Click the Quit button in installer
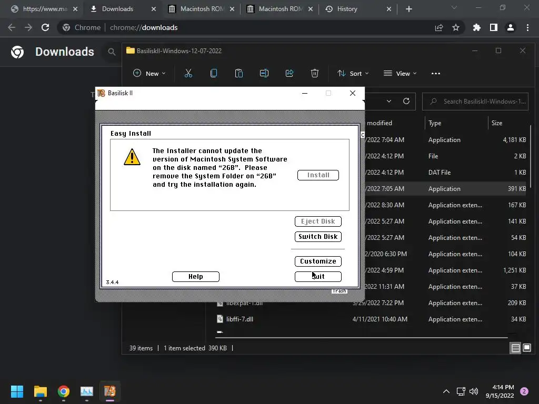This screenshot has width=539, height=404. [x=318, y=277]
